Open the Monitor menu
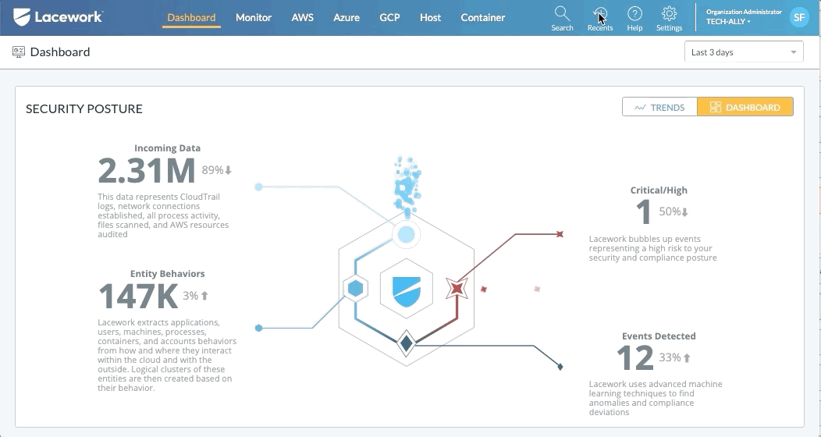The width and height of the screenshot is (821, 437). coord(254,17)
